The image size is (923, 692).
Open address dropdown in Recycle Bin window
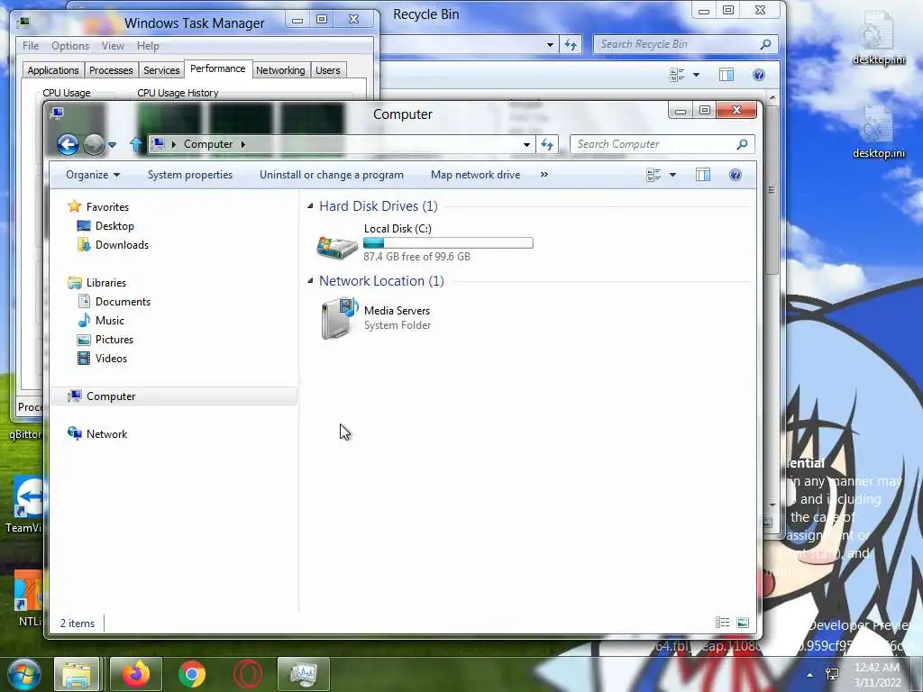[550, 44]
